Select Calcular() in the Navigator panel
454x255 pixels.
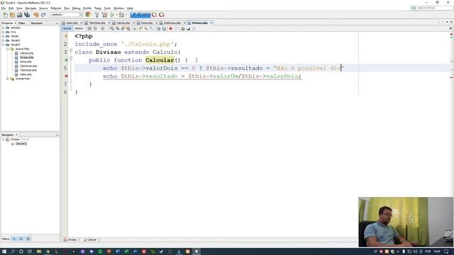(21, 144)
